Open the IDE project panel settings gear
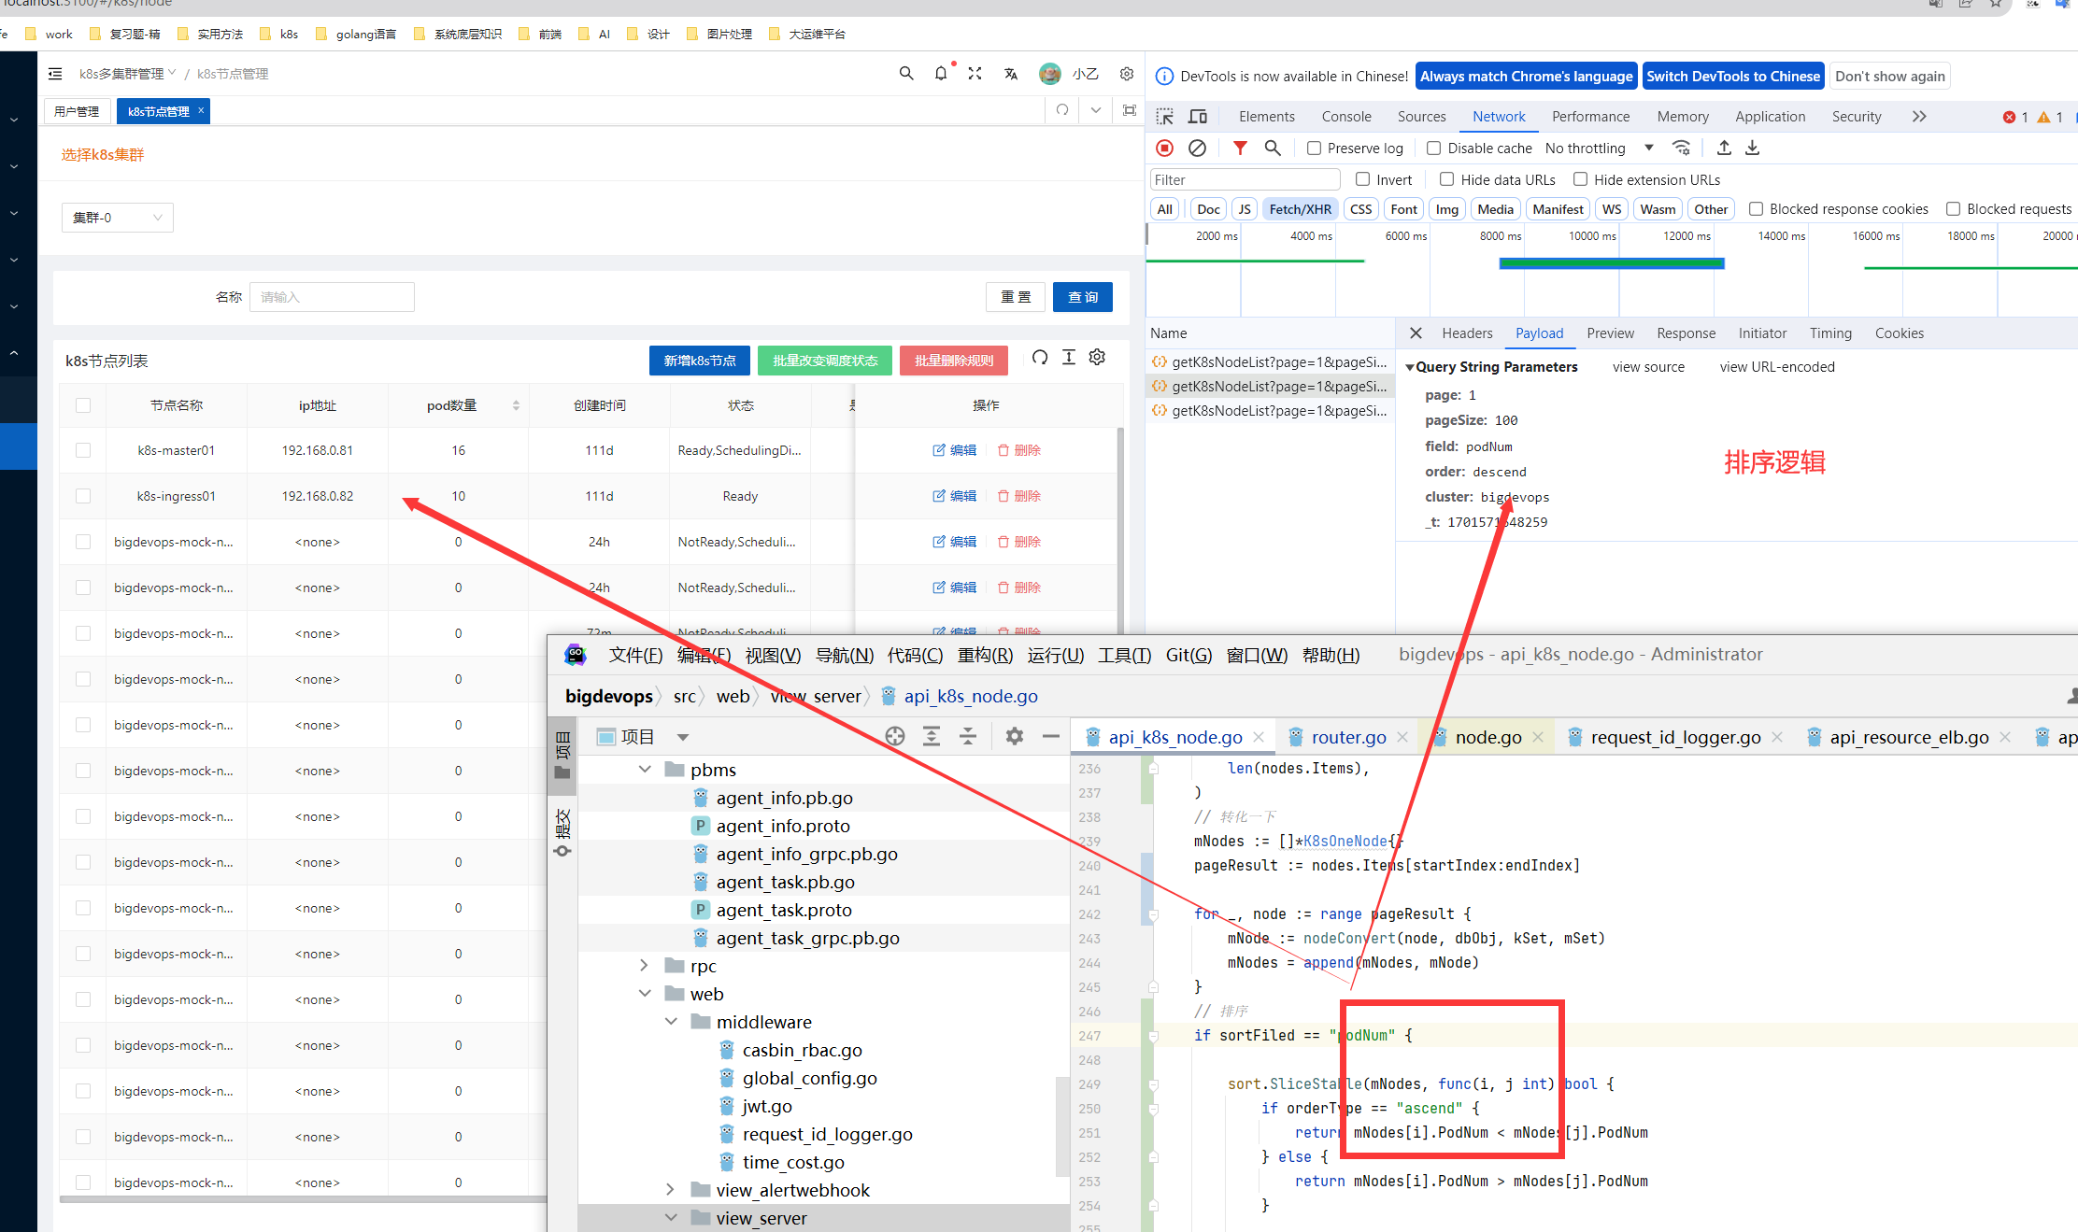This screenshot has height=1232, width=2078. 1015,736
